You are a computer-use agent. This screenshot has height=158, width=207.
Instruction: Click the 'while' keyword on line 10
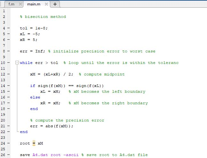26,63
